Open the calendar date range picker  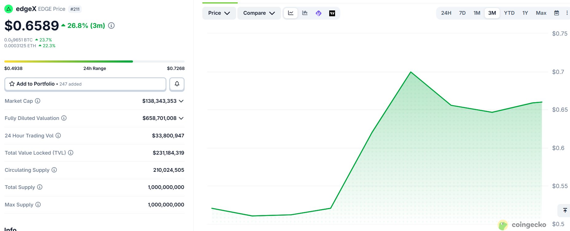tap(556, 13)
